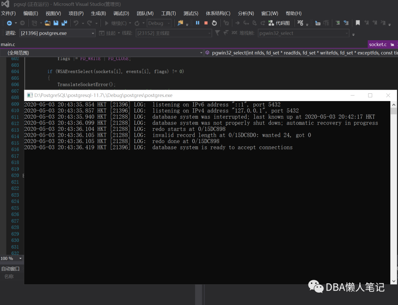Click the Navigate Backward arrow icon

pos(9,23)
